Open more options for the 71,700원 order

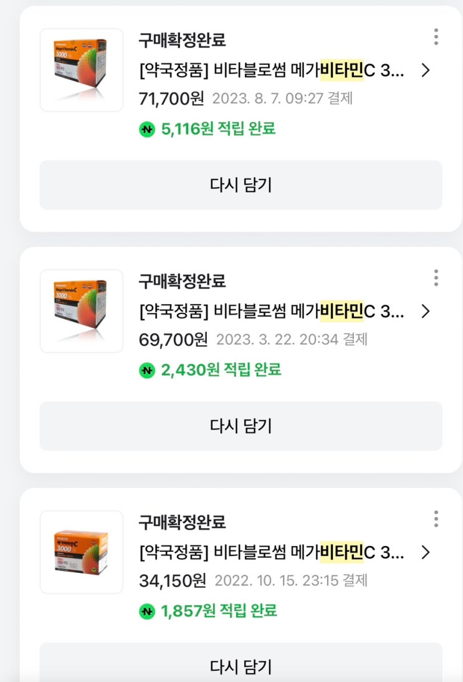pos(436,37)
